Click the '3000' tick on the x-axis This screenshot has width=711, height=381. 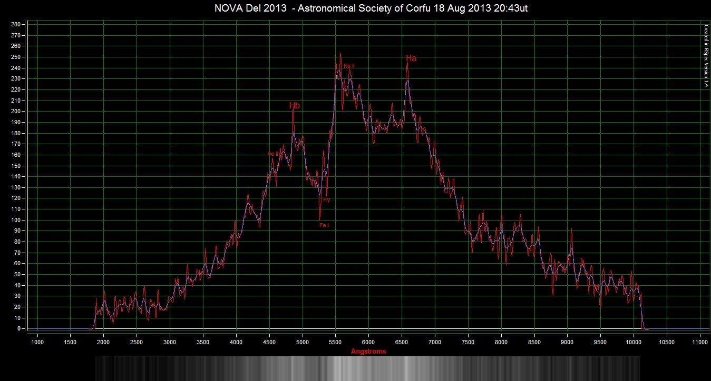click(170, 342)
